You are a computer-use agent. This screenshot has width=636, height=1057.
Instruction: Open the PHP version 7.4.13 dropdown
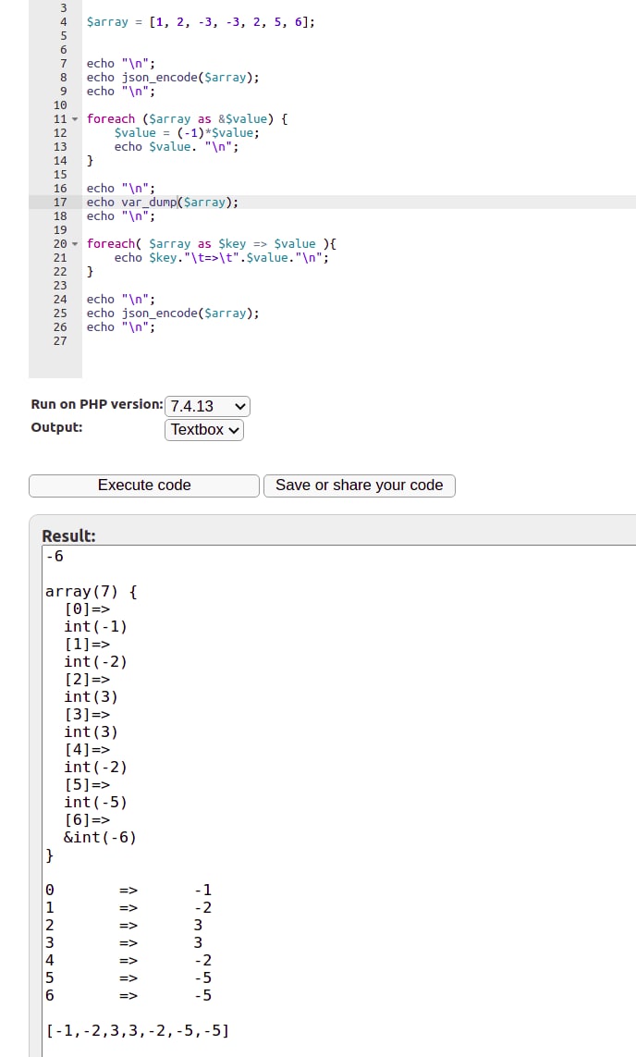(207, 407)
